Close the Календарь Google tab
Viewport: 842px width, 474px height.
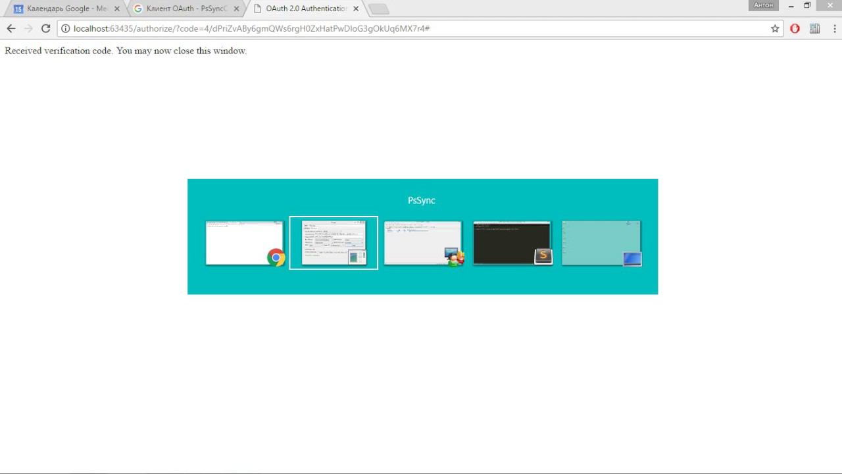click(117, 9)
